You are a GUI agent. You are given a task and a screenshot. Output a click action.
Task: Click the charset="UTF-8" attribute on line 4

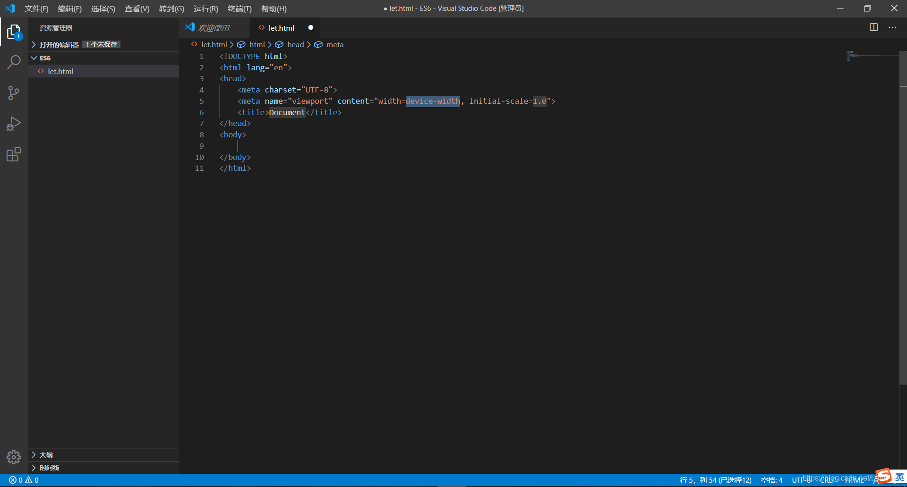coord(299,90)
